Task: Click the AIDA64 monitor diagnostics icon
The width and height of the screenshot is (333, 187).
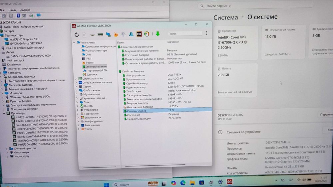Action: click(x=108, y=34)
